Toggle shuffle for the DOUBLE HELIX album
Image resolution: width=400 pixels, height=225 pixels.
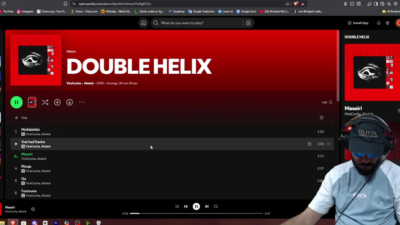click(x=45, y=102)
